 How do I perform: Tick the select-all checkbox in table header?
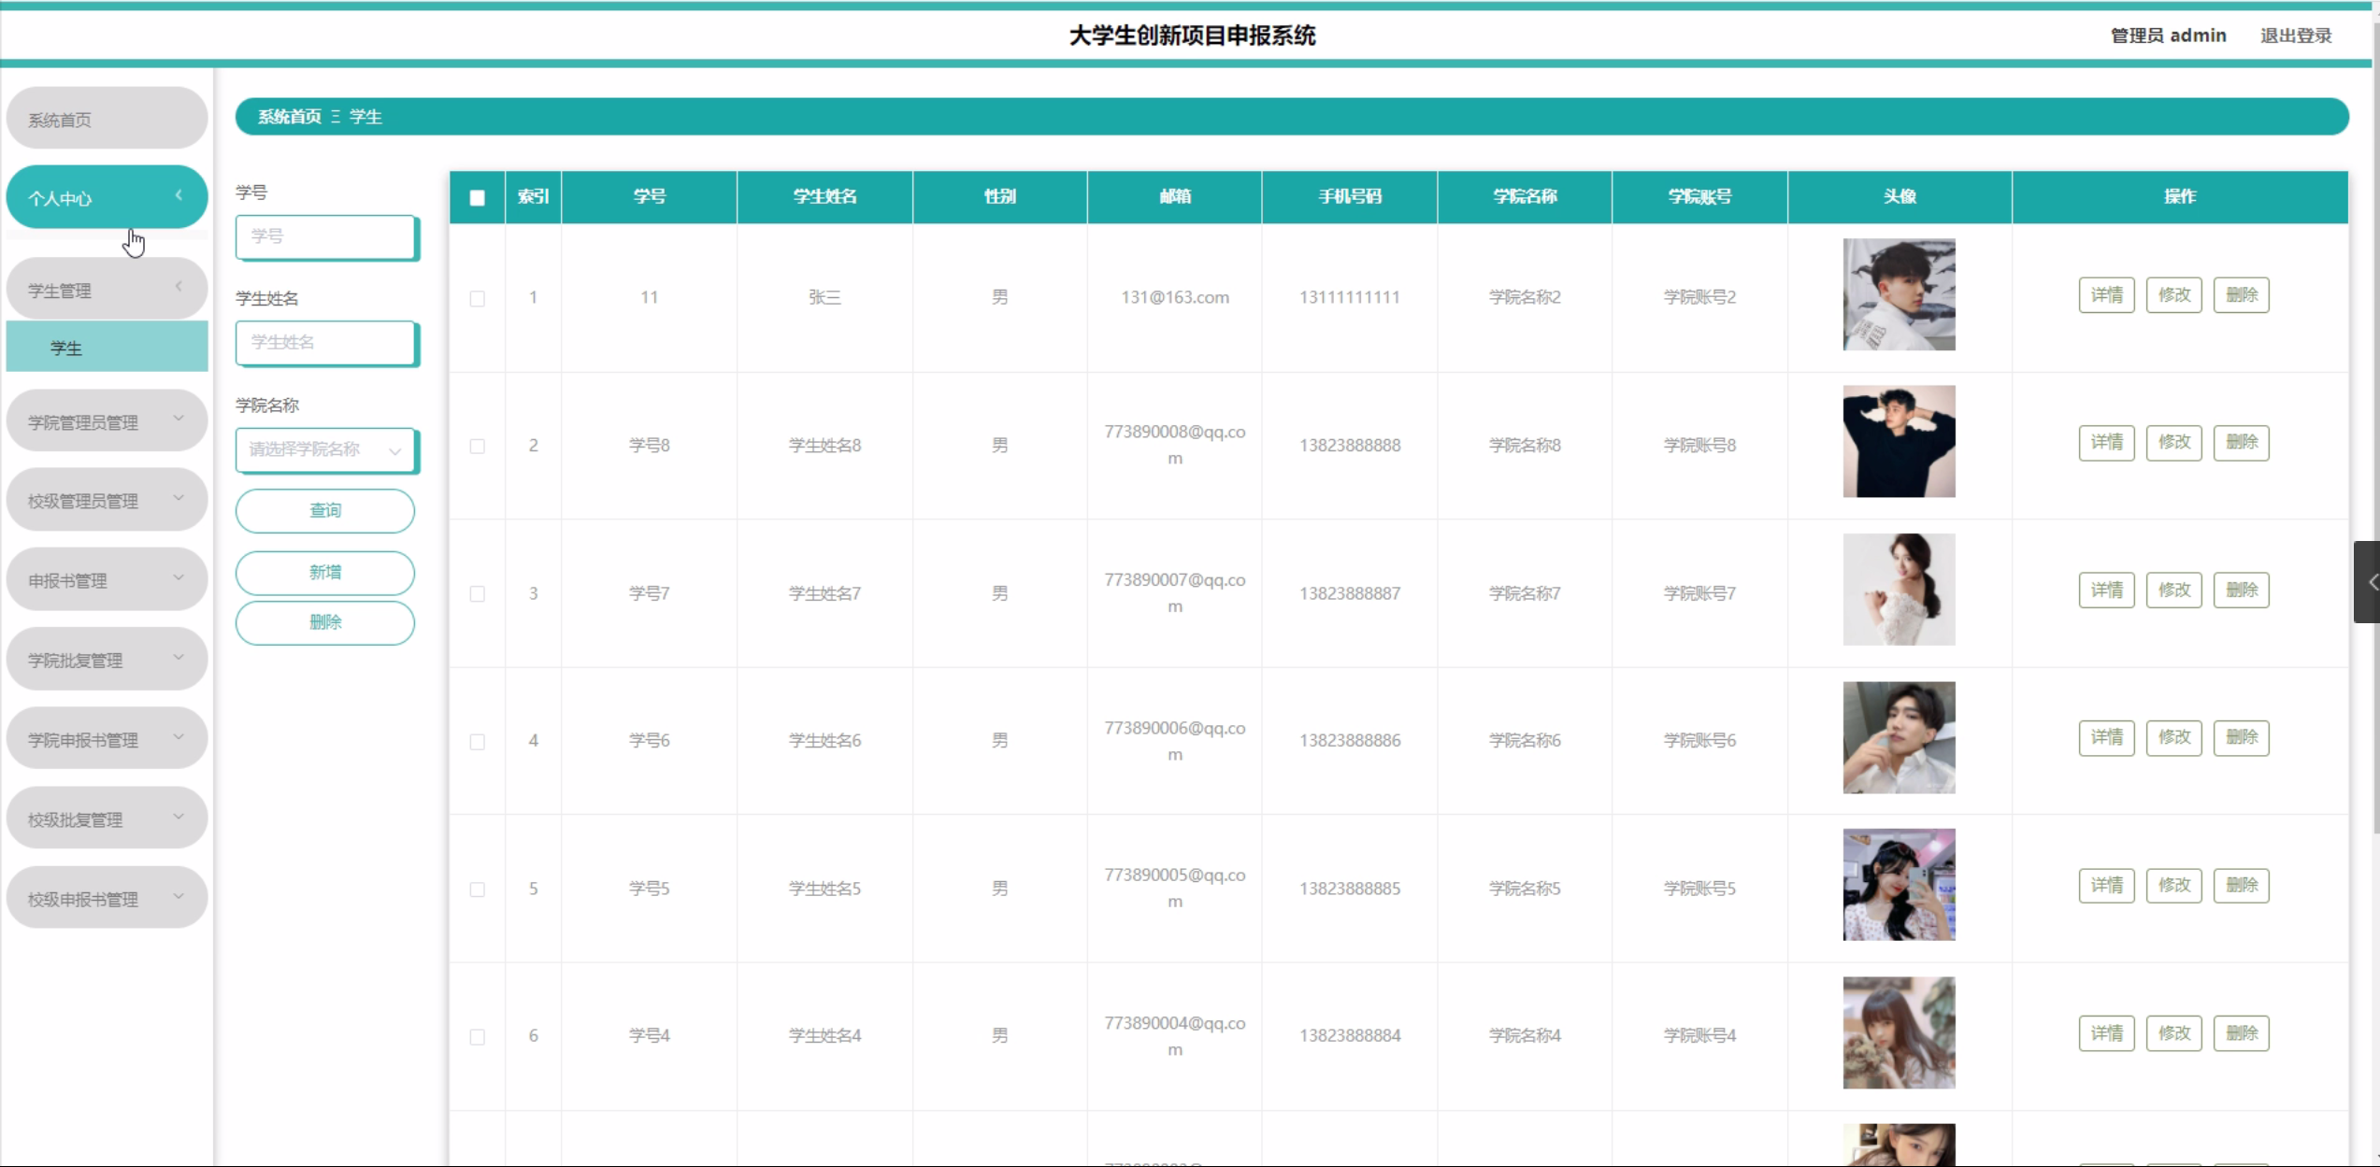(477, 197)
